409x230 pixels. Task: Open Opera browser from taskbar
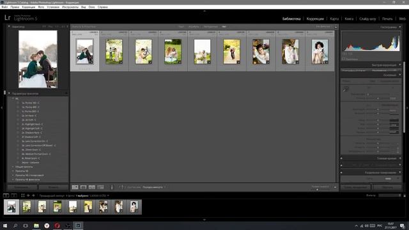(57, 226)
